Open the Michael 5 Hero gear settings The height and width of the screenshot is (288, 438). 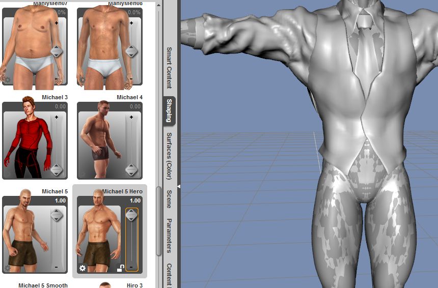pos(83,268)
